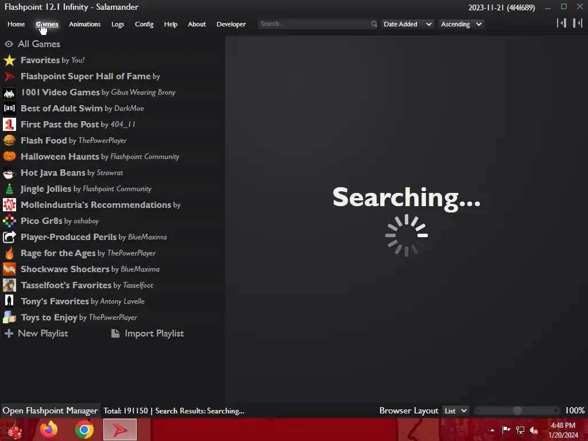
Task: Click the Tasselfoot's Favorites portrait icon
Action: point(9,285)
